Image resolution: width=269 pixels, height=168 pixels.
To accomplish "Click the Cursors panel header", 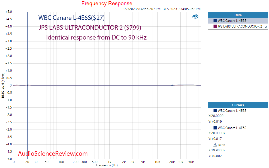I will pos(238,105).
